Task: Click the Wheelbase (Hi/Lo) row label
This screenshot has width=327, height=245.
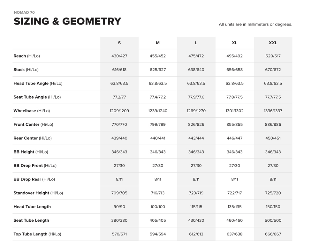Action: [x=32, y=111]
